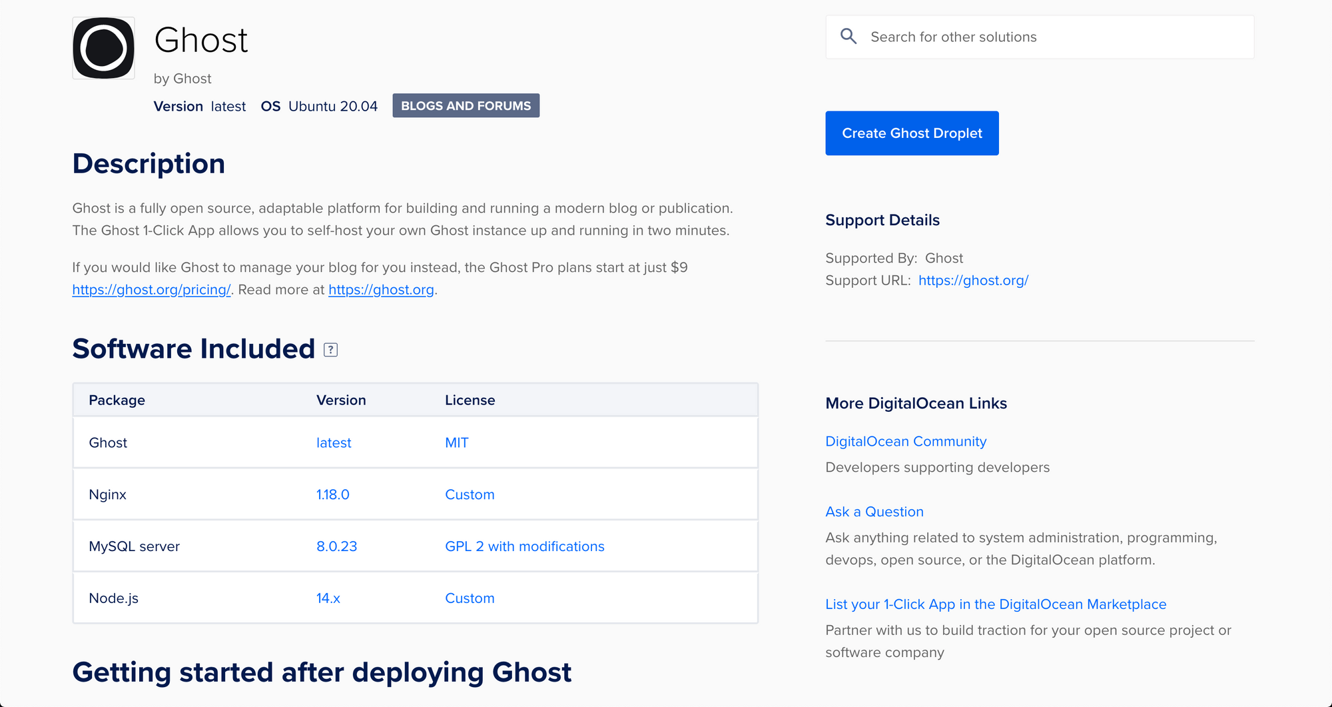
Task: Open the Support URL ghost.org link
Action: tap(973, 281)
